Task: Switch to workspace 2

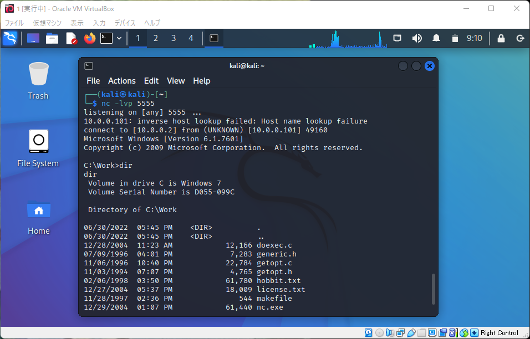Action: click(x=155, y=38)
